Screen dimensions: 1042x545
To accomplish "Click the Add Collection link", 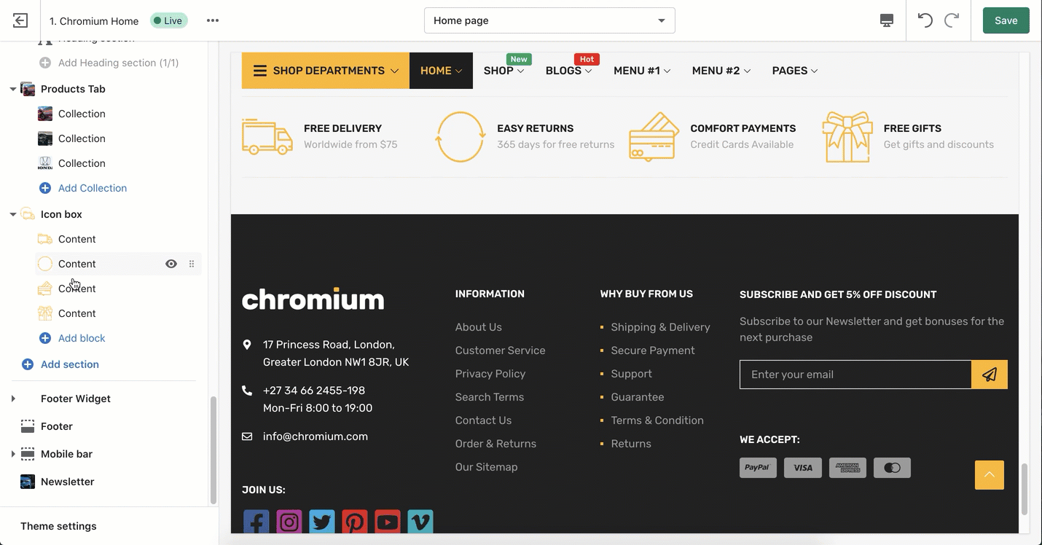I will 93,188.
